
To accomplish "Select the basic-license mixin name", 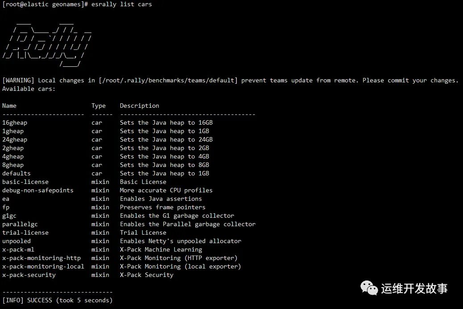I will pos(25,182).
